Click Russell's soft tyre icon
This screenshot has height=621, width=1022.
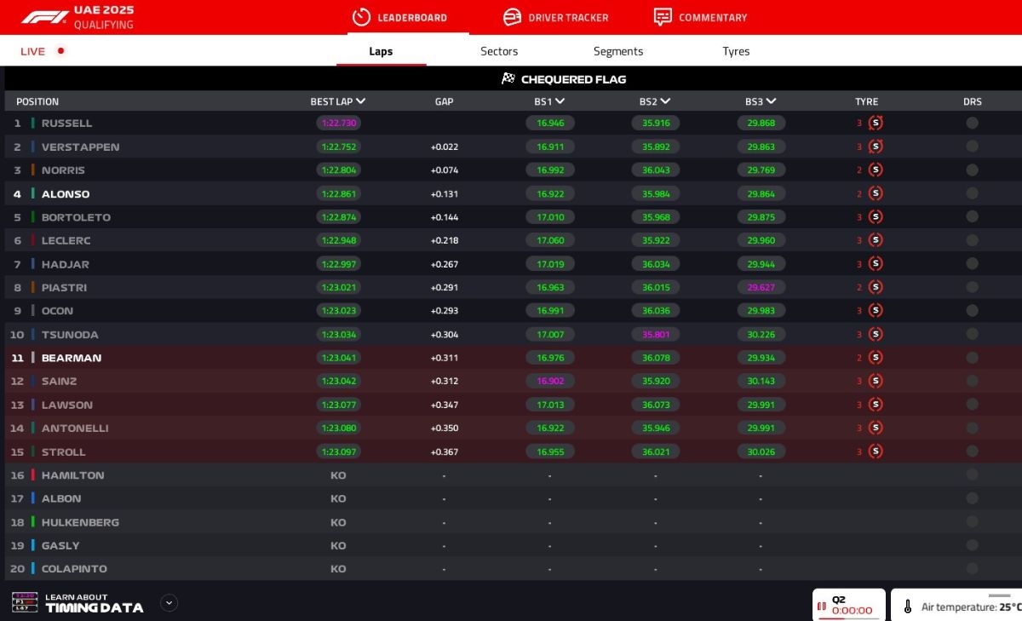pos(876,123)
